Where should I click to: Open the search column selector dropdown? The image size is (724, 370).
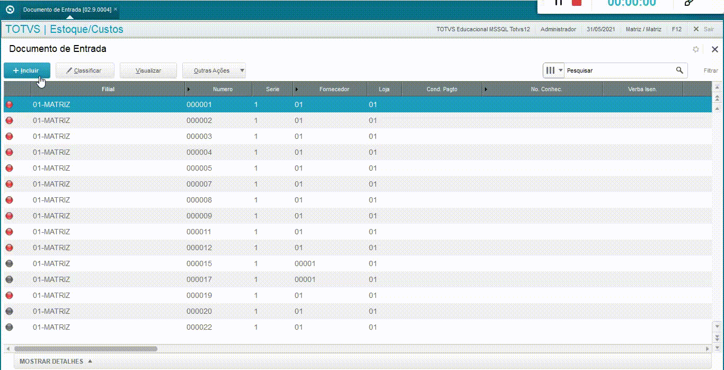tap(554, 70)
